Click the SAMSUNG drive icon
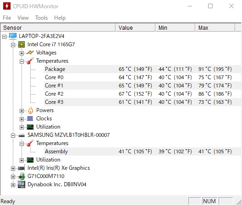Screen dimensions: 242x205 point(22,135)
